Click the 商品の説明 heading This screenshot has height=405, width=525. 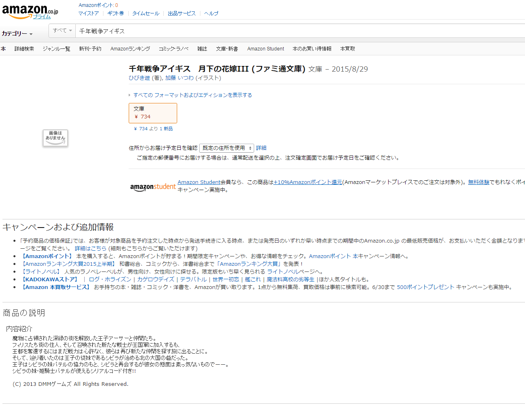click(x=24, y=313)
